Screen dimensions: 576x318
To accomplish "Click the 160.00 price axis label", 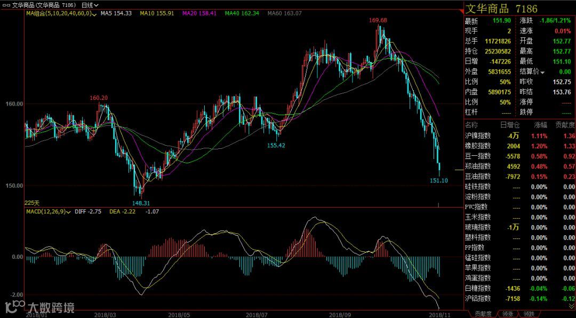I will coord(14,104).
